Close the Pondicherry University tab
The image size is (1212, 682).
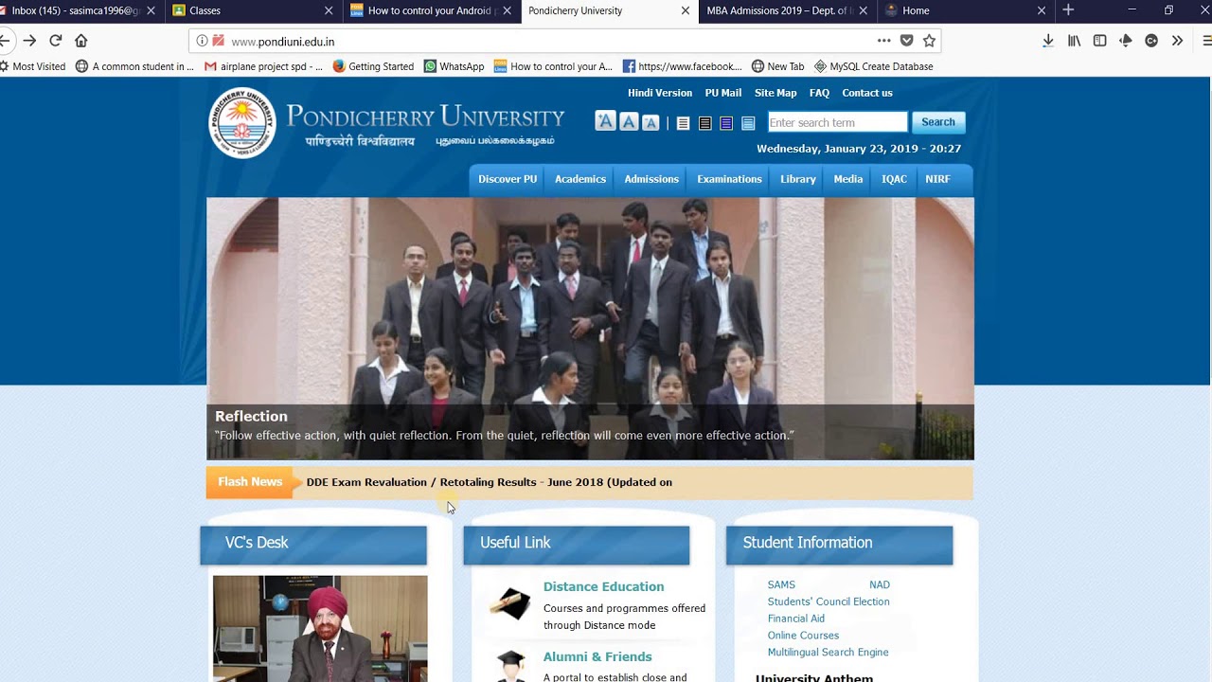685,10
